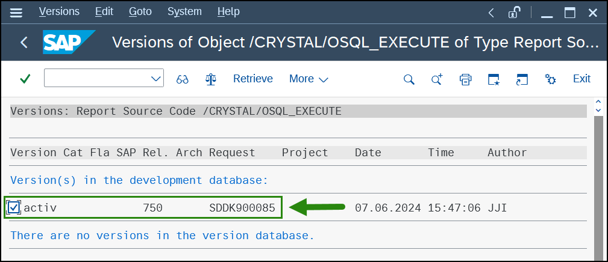Click the SAP back arrow in title bar
The height and width of the screenshot is (262, 608).
[x=24, y=42]
